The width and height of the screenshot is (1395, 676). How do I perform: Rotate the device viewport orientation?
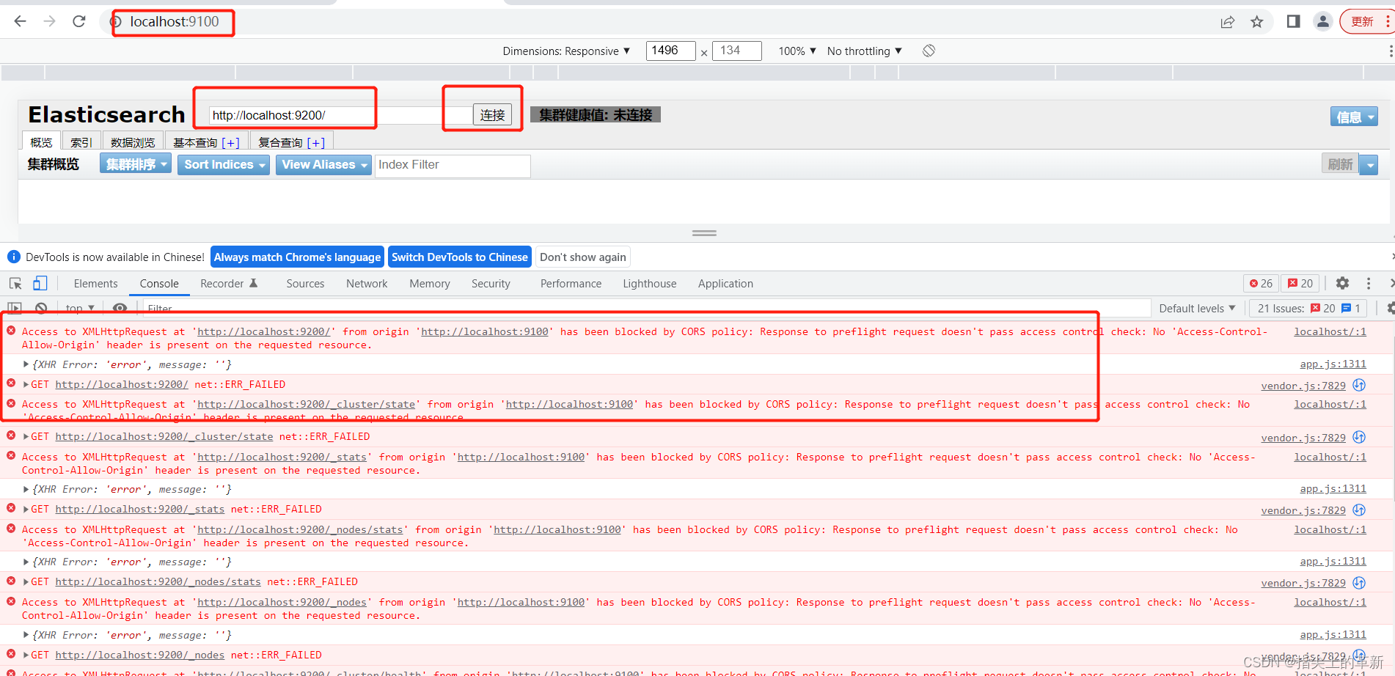point(929,51)
